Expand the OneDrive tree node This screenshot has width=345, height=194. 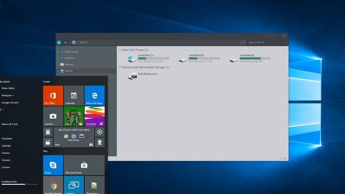[x=58, y=58]
